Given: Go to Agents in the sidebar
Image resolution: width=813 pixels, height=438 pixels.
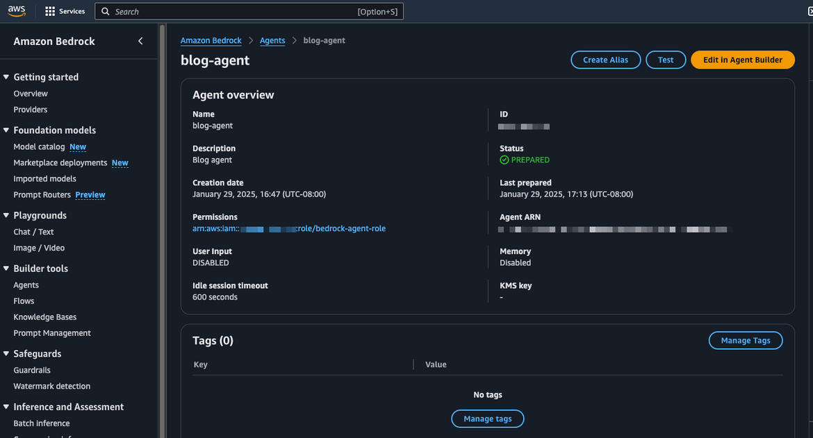Looking at the screenshot, I should [26, 285].
